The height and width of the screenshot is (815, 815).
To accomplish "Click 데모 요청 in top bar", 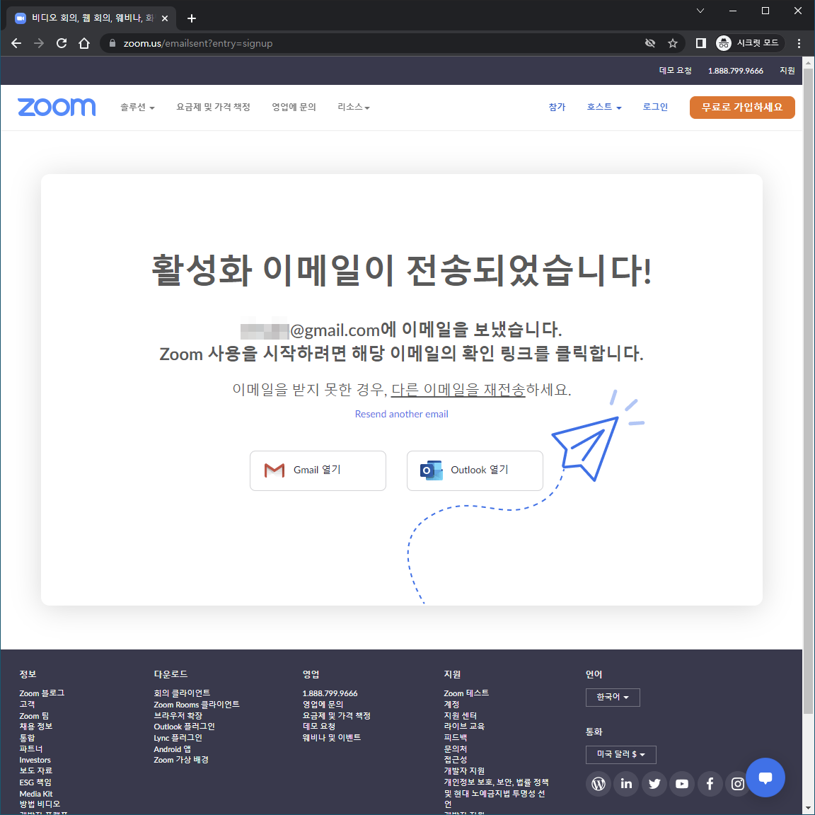I will 675,71.
